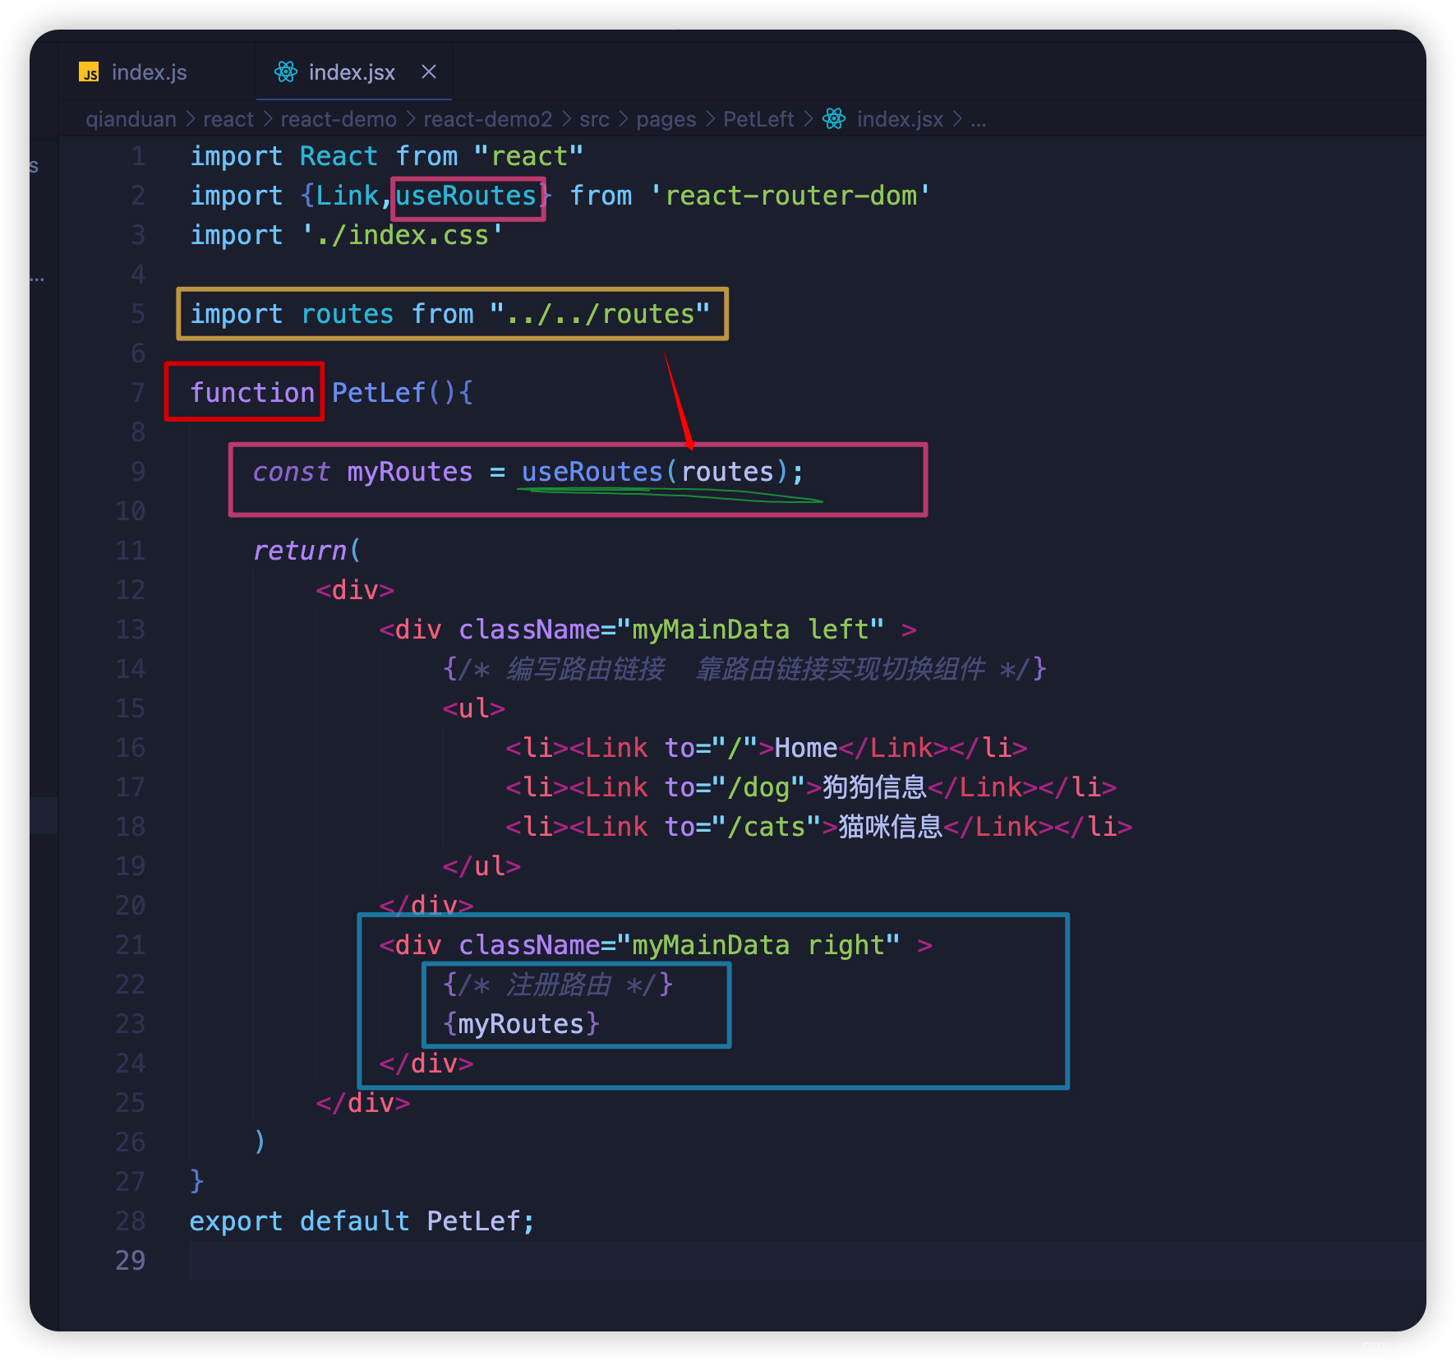Open the pages breadcrumb folder
This screenshot has width=1456, height=1361.
[x=666, y=119]
